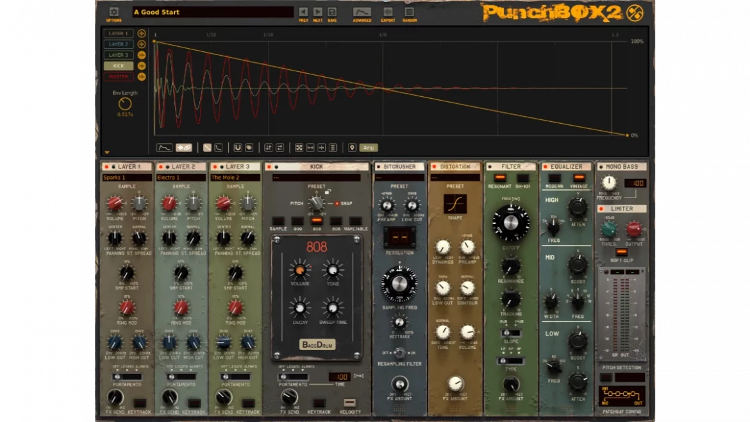Click the vertical flip arrows icon
Screen dimensions: 750x422
pos(269,148)
